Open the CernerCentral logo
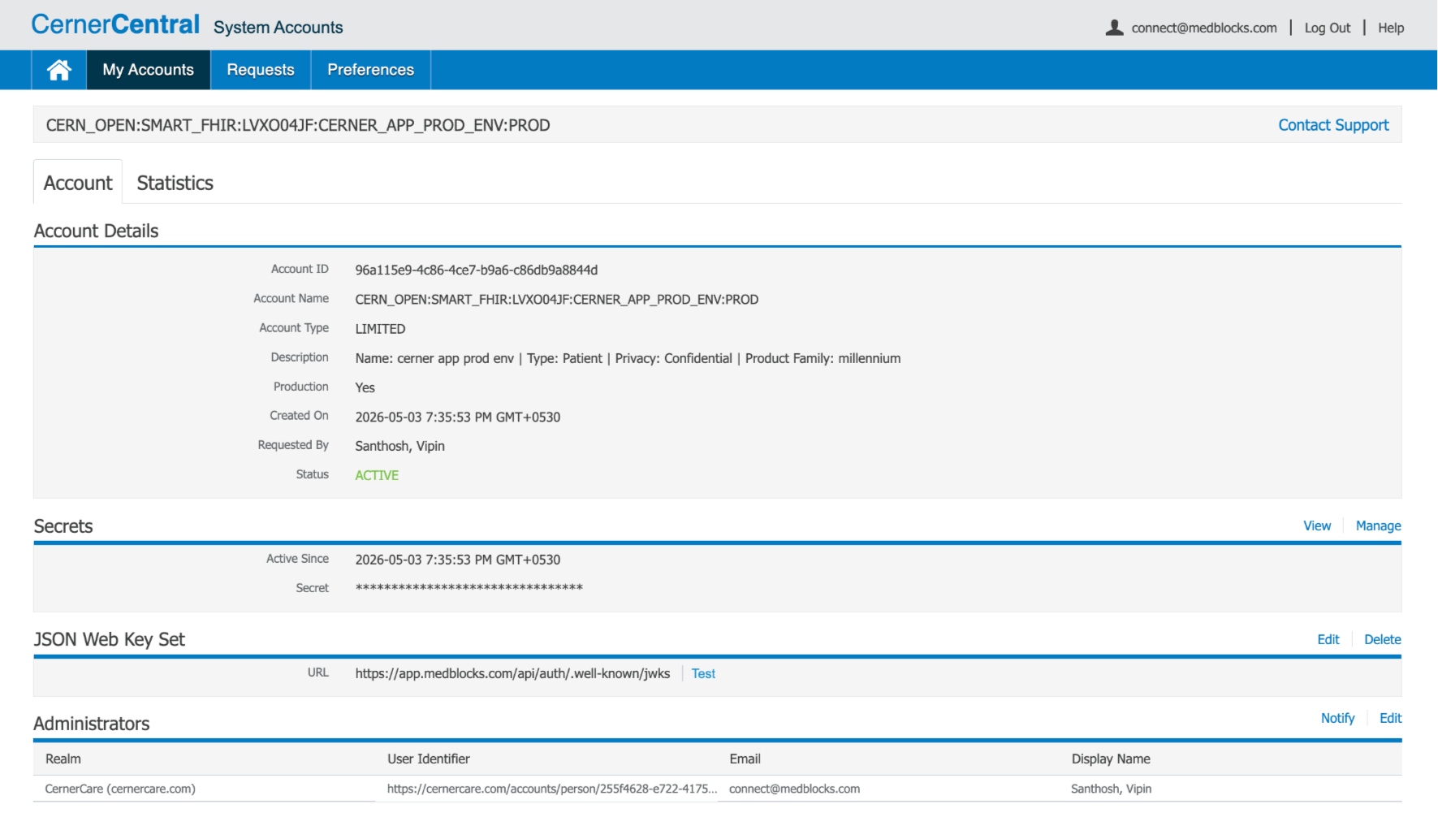The width and height of the screenshot is (1438, 839). [115, 24]
